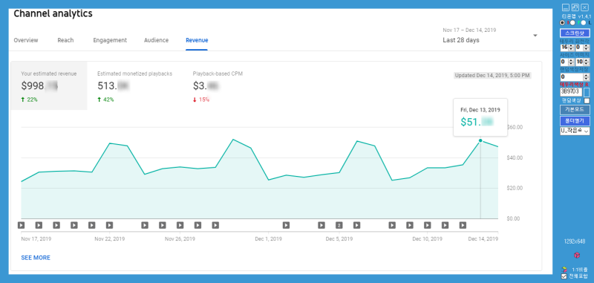Open the video marker for Nov 24
Screen dimensions: 594x283
tap(145, 225)
